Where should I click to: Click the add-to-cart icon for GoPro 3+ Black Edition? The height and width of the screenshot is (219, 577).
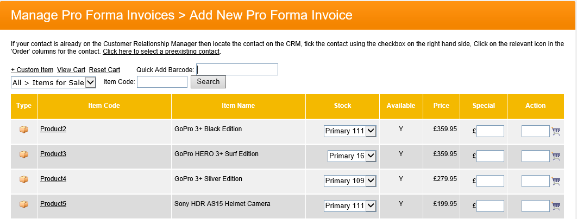(556, 131)
